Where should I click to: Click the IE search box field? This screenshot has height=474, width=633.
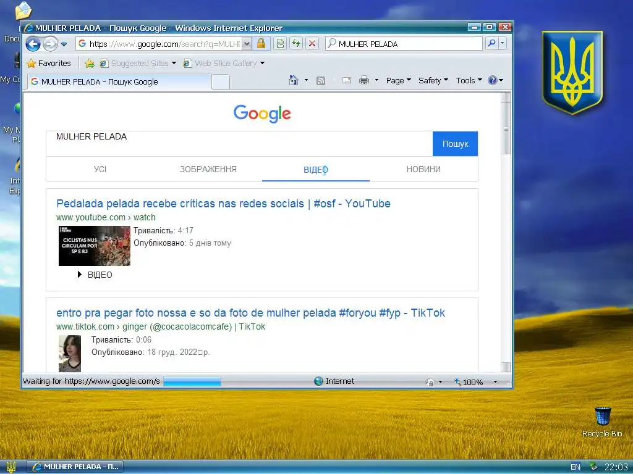pos(404,44)
